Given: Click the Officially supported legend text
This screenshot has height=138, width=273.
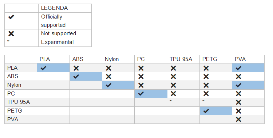Looking at the screenshot, I should coord(53,21).
